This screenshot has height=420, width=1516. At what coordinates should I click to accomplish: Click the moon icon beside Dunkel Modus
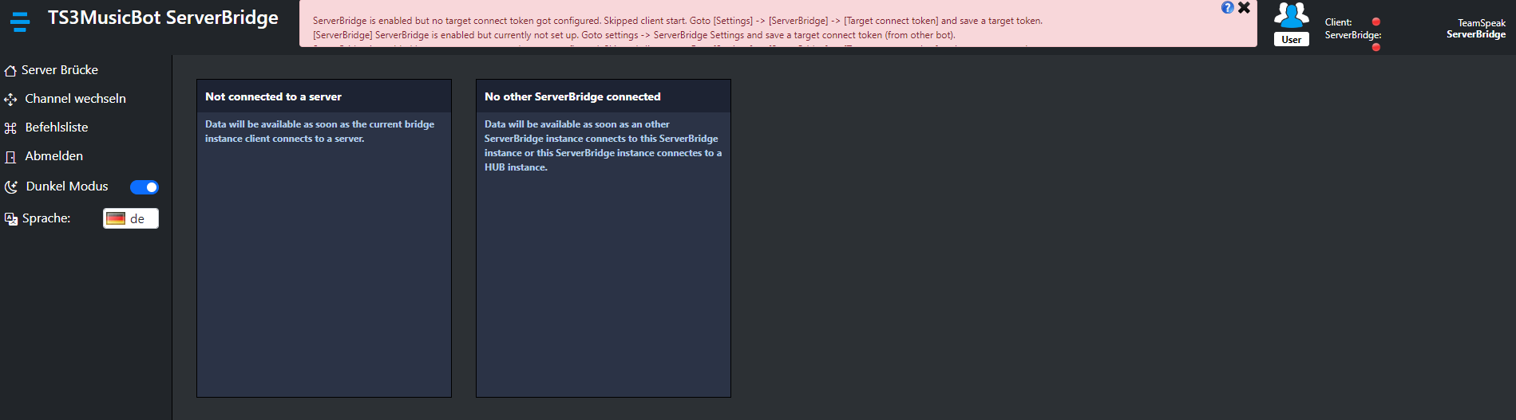click(x=11, y=187)
